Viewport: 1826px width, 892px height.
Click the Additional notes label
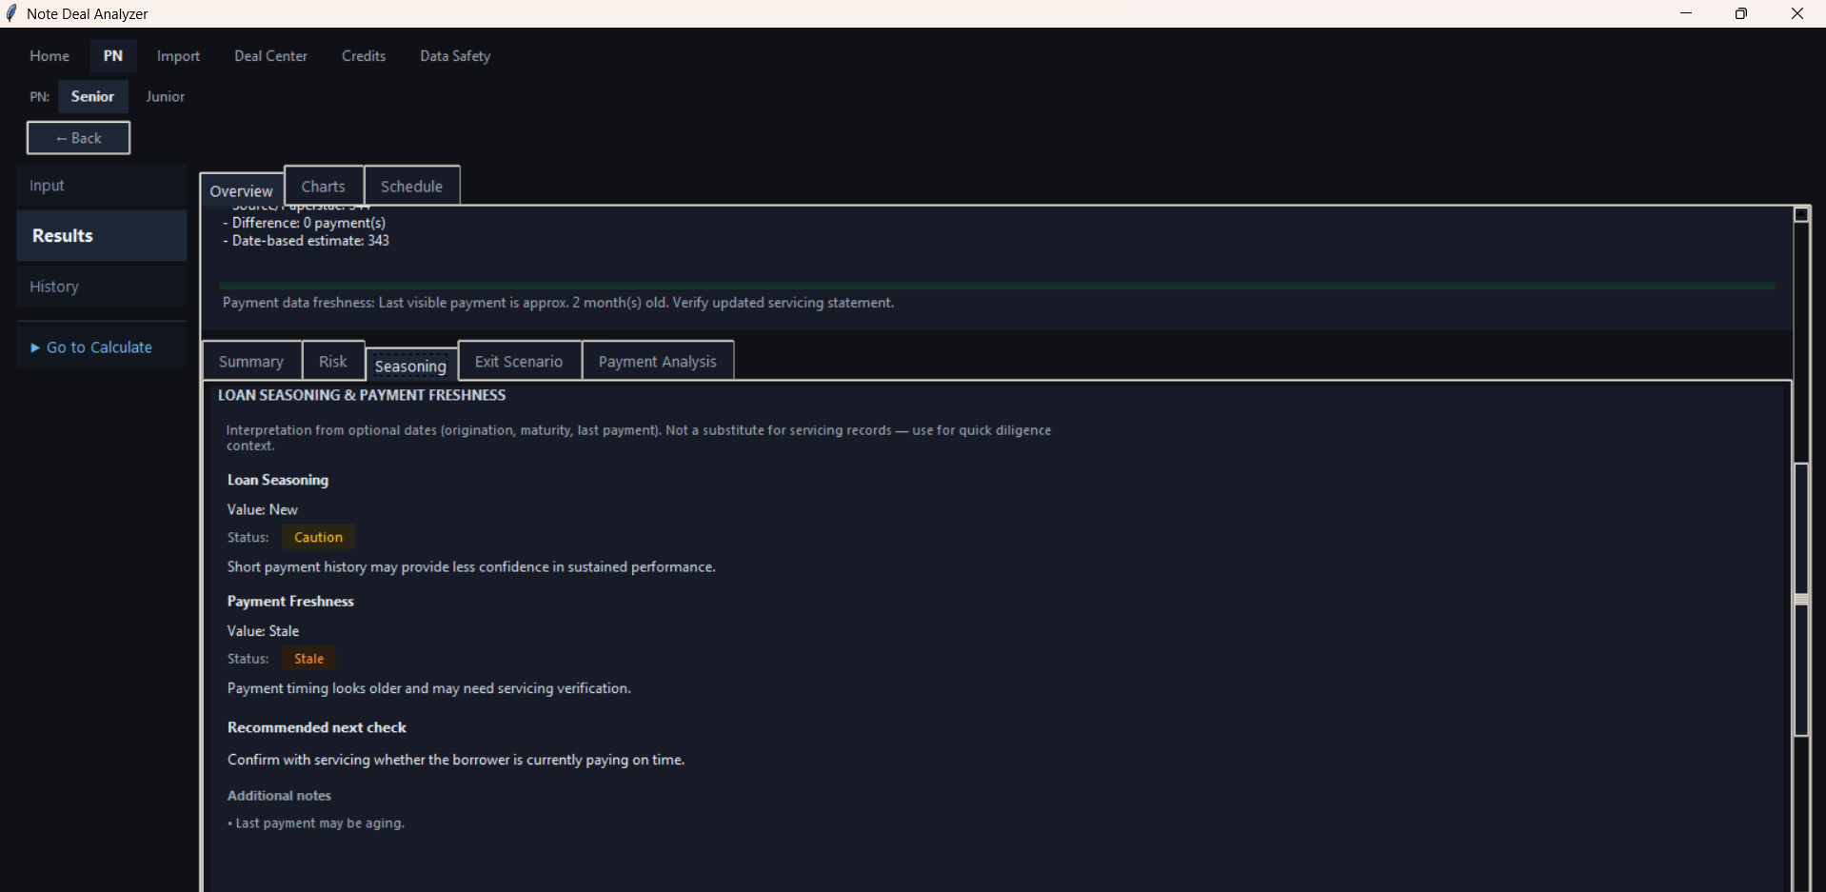[x=279, y=796]
